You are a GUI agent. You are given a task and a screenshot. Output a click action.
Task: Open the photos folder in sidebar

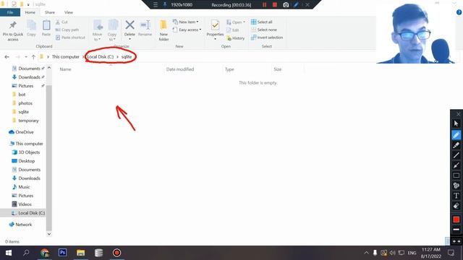coord(25,103)
